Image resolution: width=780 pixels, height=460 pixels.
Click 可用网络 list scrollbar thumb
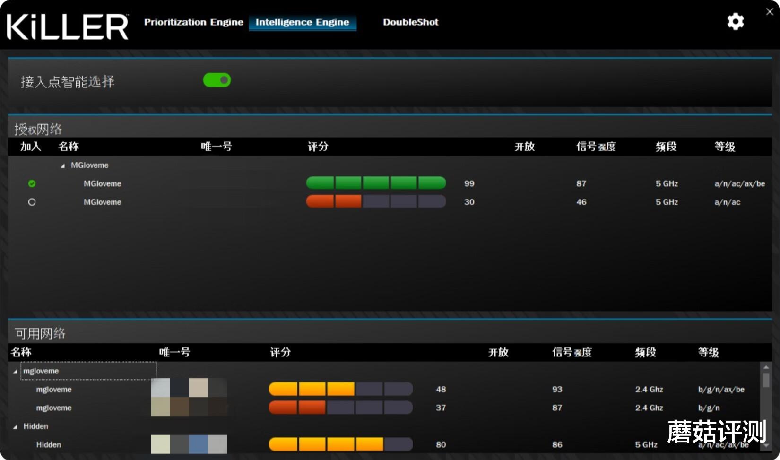(766, 380)
